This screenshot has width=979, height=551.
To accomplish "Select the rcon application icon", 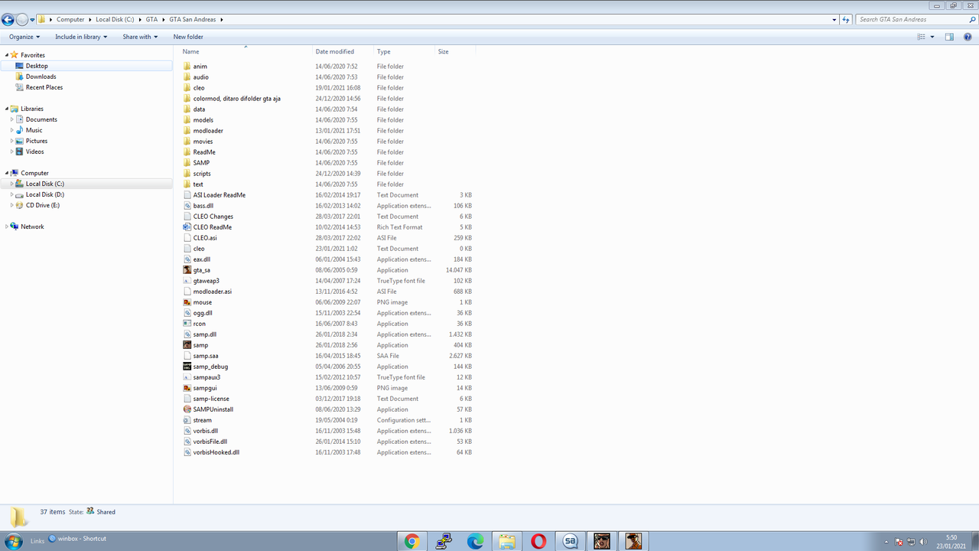I will pyautogui.click(x=187, y=324).
